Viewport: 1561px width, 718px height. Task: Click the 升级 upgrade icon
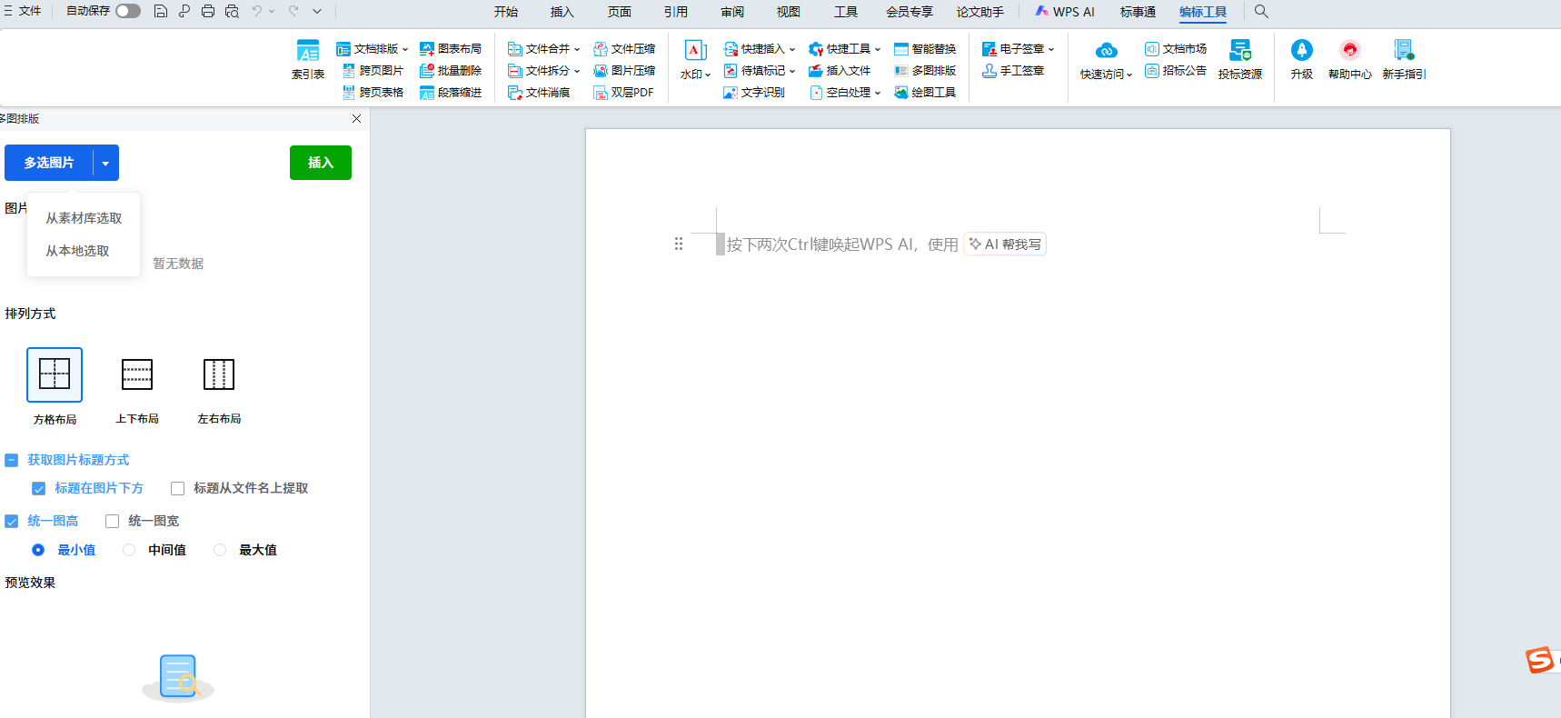[x=1301, y=51]
